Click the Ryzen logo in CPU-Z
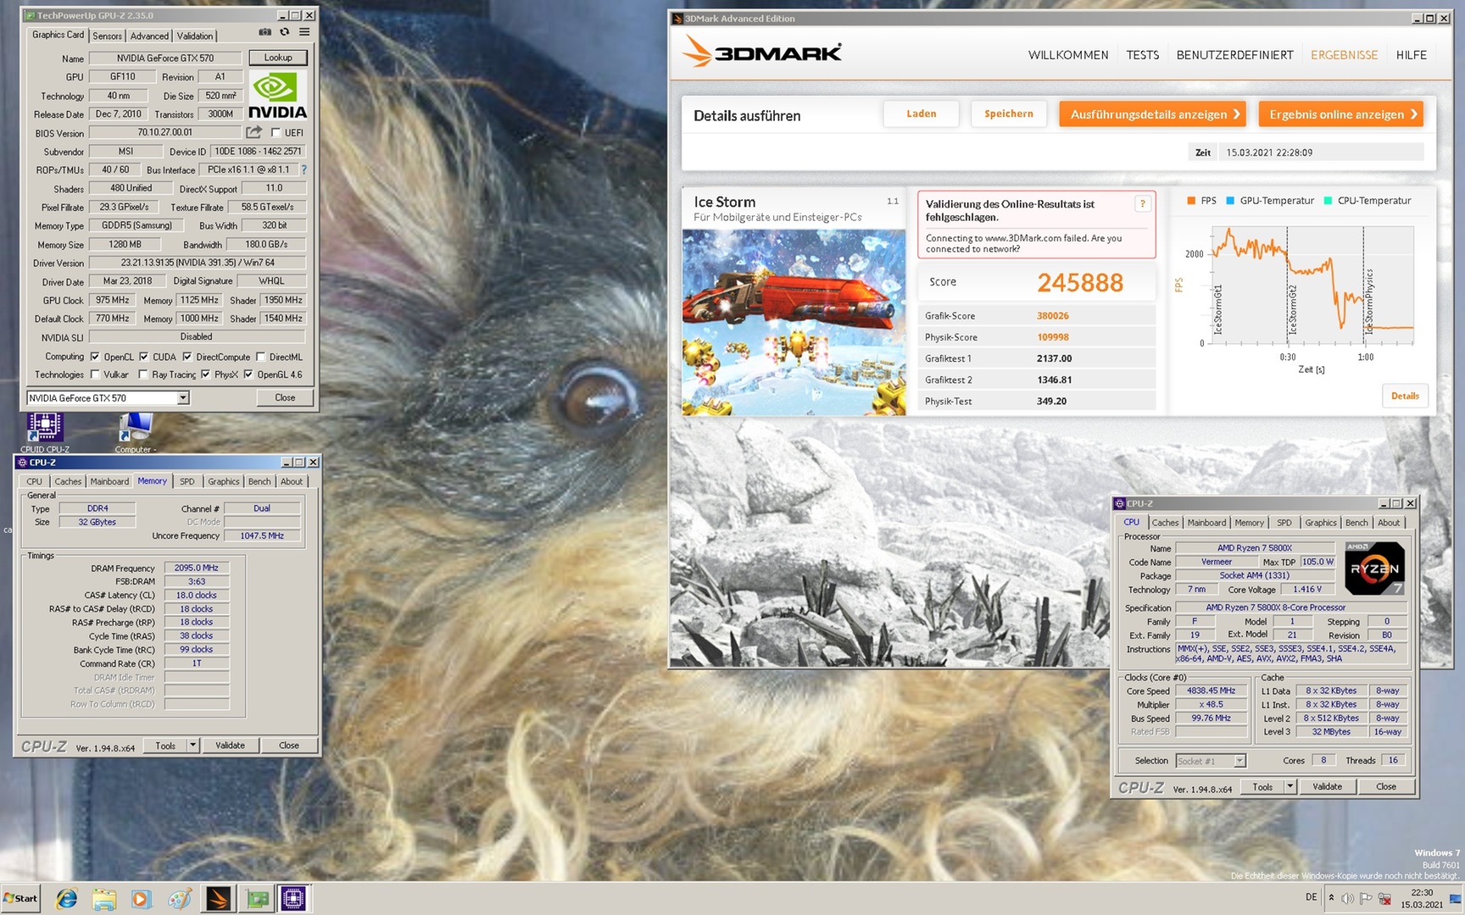The width and height of the screenshot is (1465, 915). point(1375,568)
